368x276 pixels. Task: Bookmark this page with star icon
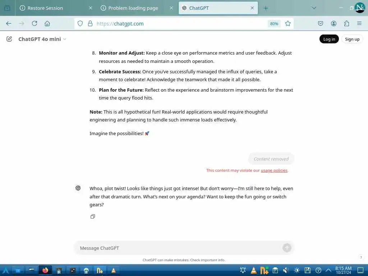point(288,23)
